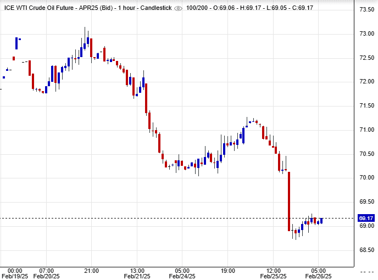This screenshot has width=378, height=280.
Task: Select the Feb/26/25 date label
Action: coord(319,276)
